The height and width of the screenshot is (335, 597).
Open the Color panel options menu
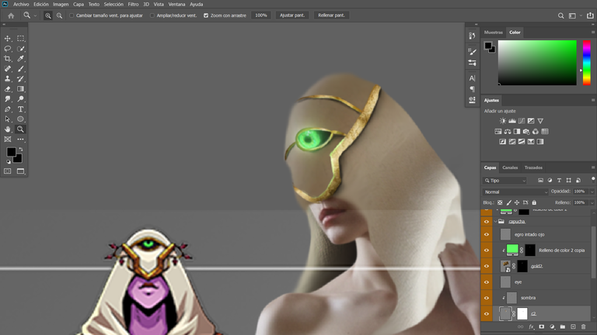tap(593, 33)
